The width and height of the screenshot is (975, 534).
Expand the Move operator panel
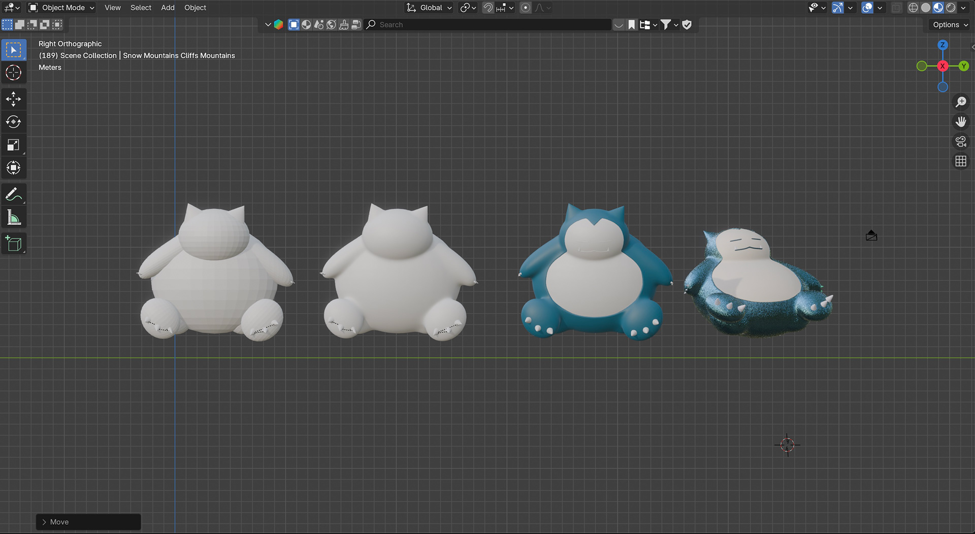point(88,522)
